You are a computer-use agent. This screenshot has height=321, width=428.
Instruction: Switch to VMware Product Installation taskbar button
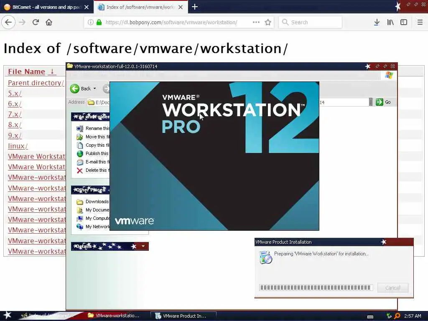(x=183, y=316)
